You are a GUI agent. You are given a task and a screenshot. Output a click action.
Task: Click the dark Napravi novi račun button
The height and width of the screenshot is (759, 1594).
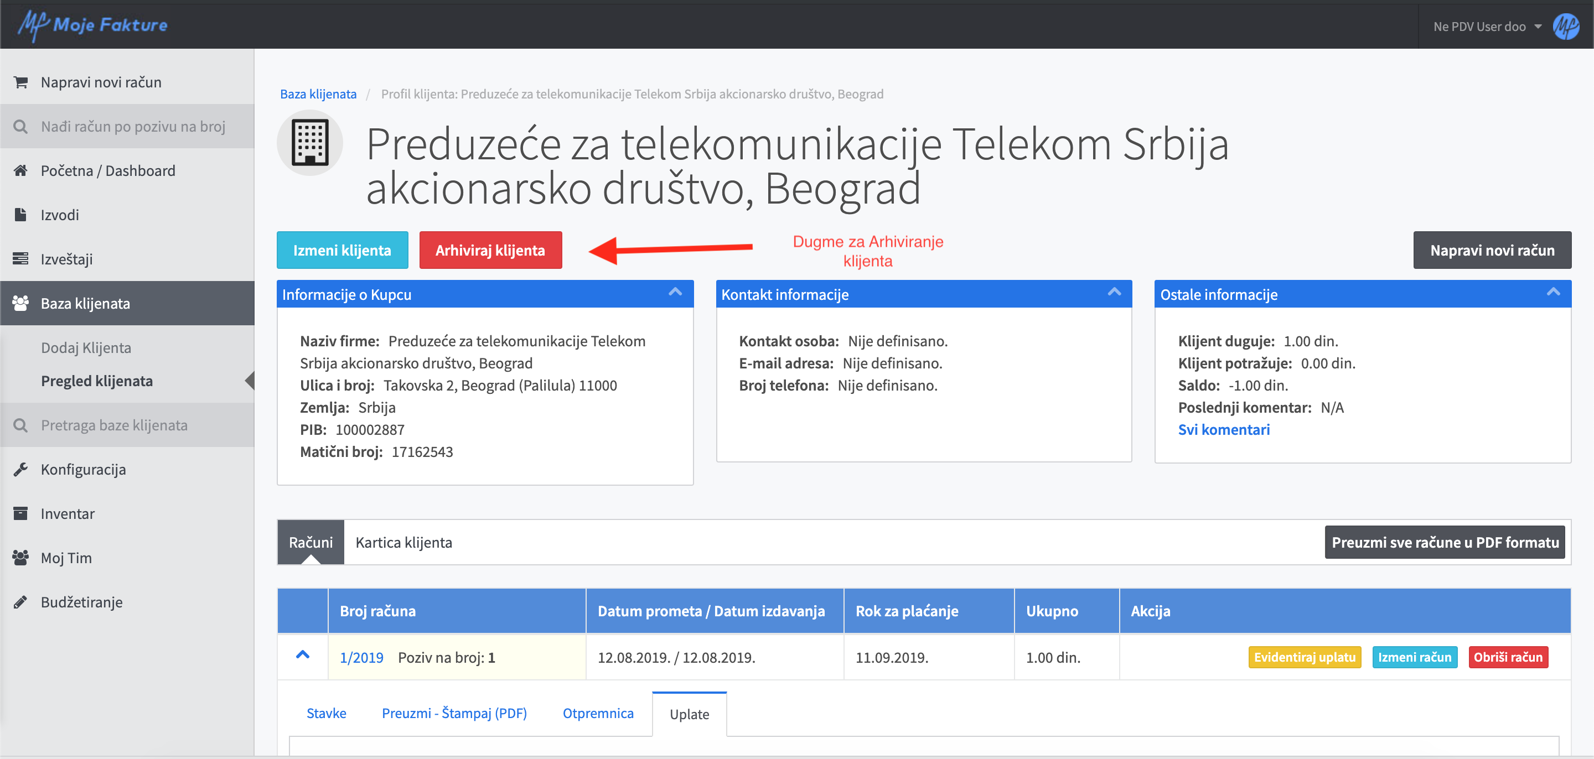tap(1492, 250)
